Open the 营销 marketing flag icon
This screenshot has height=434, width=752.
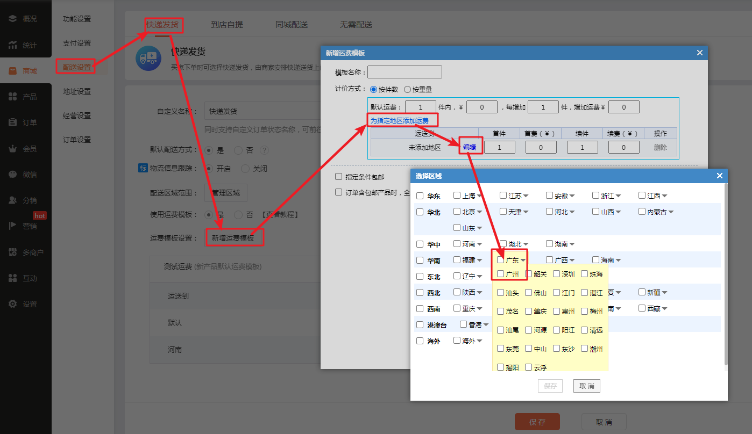click(12, 226)
